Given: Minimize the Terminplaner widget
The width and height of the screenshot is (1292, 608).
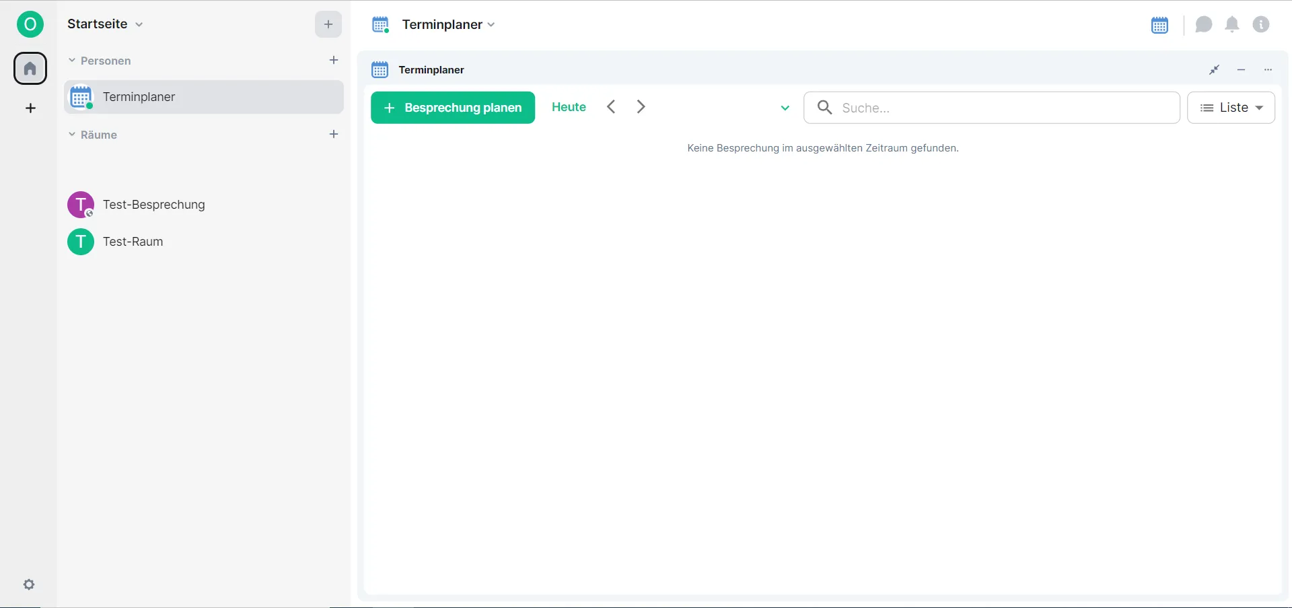Looking at the screenshot, I should click(1241, 69).
